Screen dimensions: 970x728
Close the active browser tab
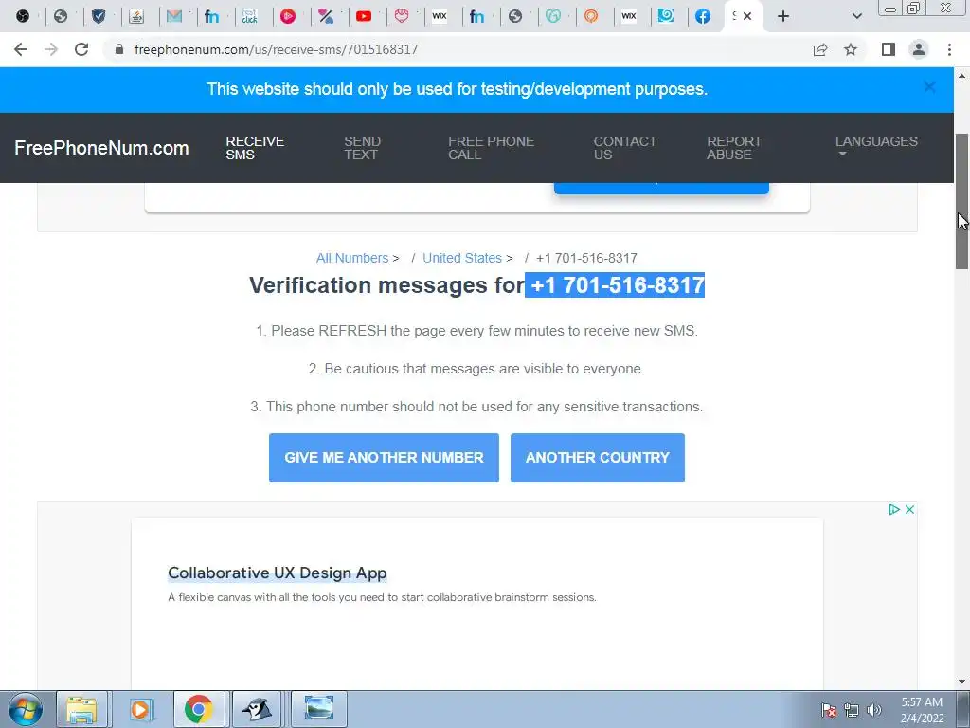coord(747,16)
